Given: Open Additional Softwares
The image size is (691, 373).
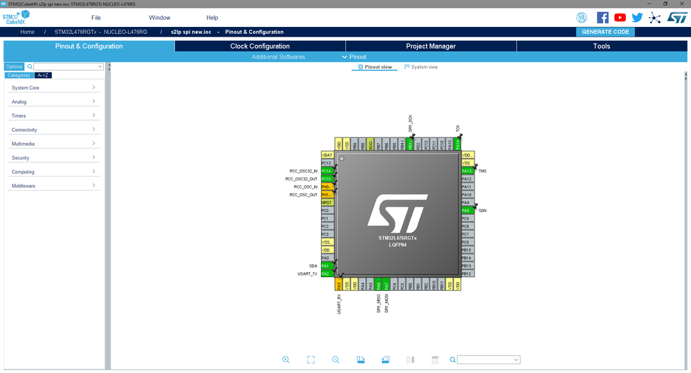Looking at the screenshot, I should click(278, 57).
